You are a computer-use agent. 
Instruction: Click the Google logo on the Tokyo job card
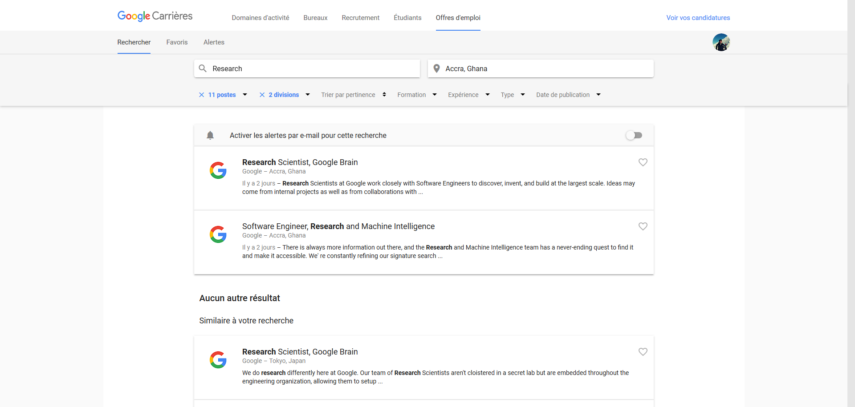pos(218,360)
